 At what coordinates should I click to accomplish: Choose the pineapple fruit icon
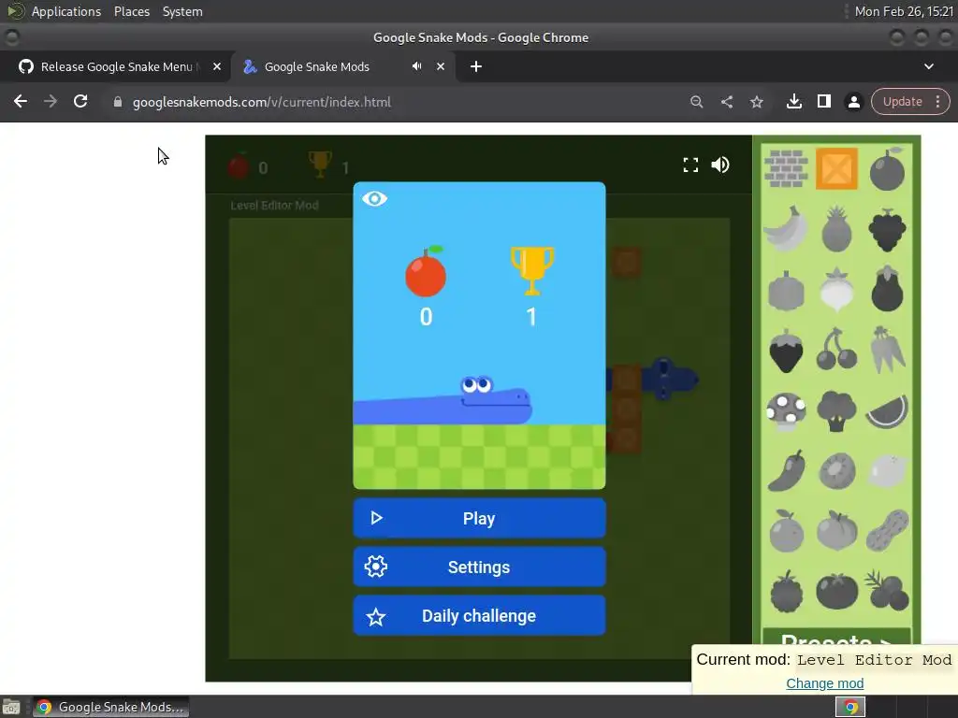tap(836, 229)
